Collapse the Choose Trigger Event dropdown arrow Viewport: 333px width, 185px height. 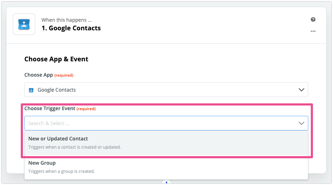(x=301, y=123)
